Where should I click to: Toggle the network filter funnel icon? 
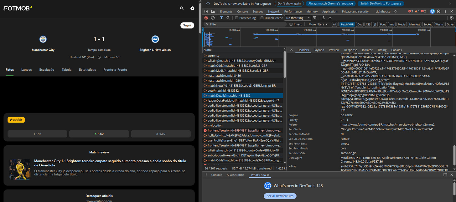click(x=222, y=18)
